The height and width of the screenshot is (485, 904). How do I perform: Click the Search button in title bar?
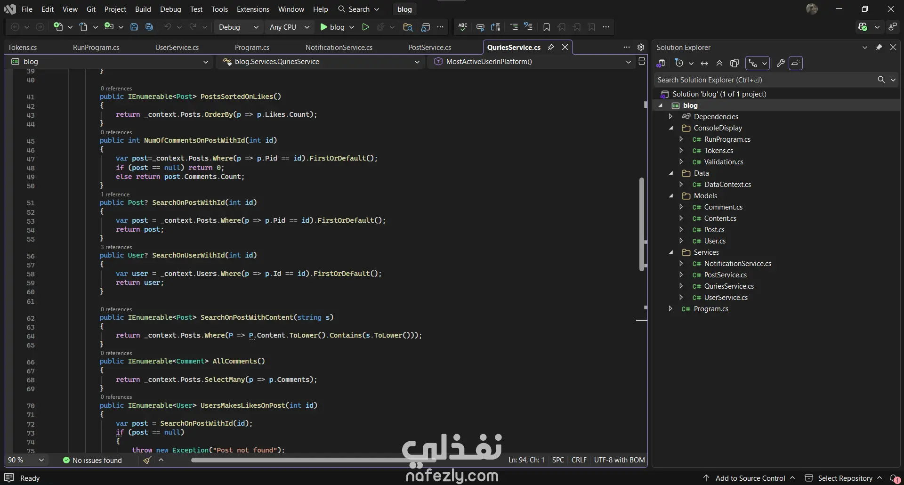(x=359, y=9)
